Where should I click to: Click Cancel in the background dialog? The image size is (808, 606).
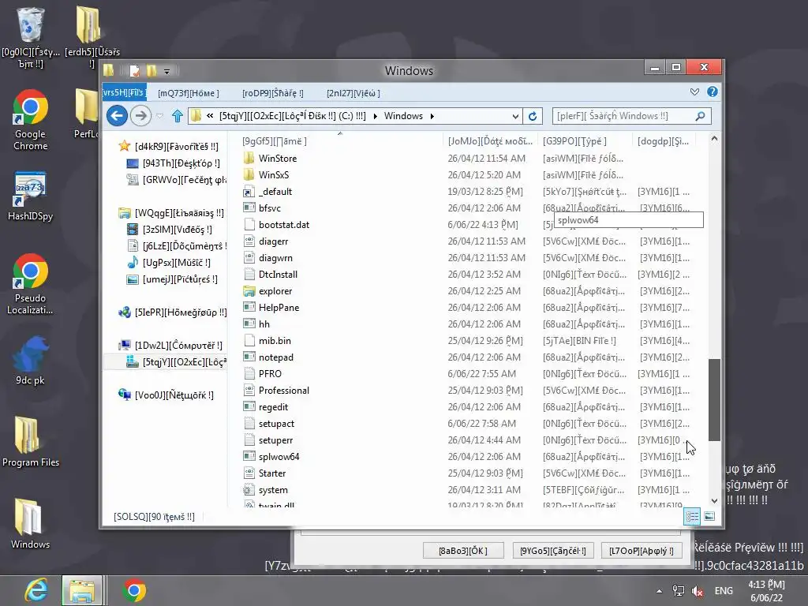[553, 551]
